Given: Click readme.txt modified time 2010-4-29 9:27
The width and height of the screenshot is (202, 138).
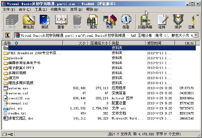Looking at the screenshot, I should (160, 113).
